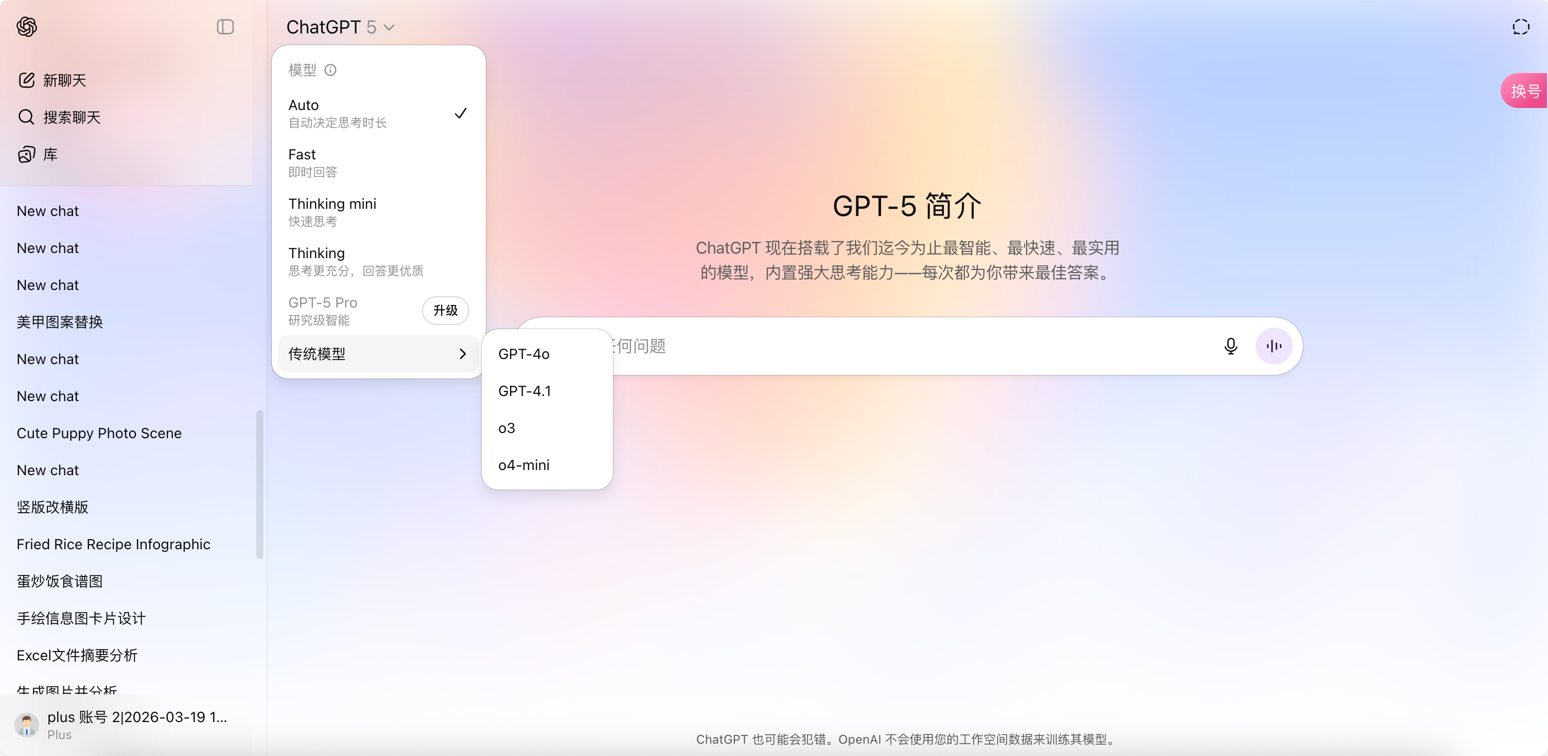1548x756 pixels.
Task: Click the new chat pencil icon
Action: pos(26,80)
